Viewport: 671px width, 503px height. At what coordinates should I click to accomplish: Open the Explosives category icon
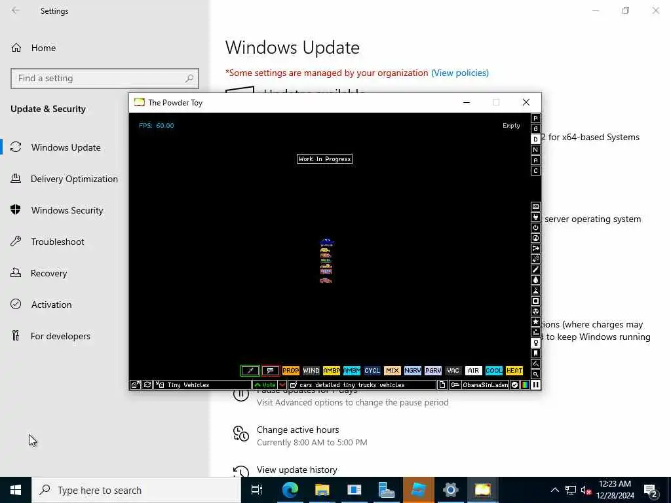point(535,259)
